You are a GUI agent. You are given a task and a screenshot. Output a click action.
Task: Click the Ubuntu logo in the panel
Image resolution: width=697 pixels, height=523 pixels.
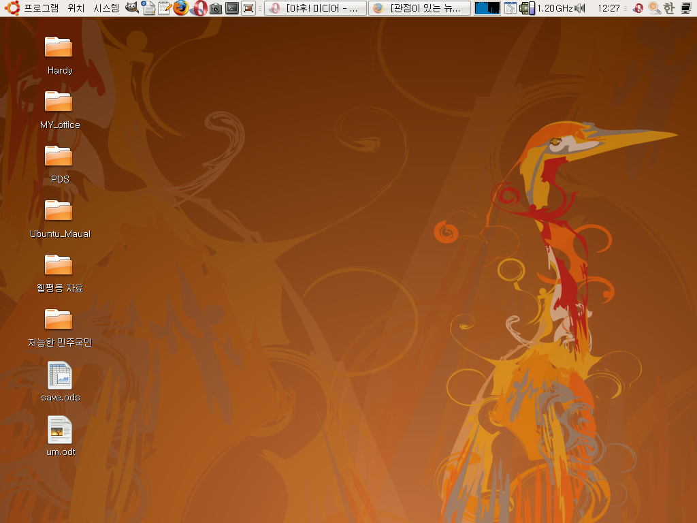(12, 8)
